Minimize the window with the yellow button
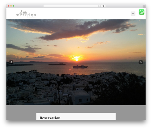The image size is (152, 129). coord(11,6)
